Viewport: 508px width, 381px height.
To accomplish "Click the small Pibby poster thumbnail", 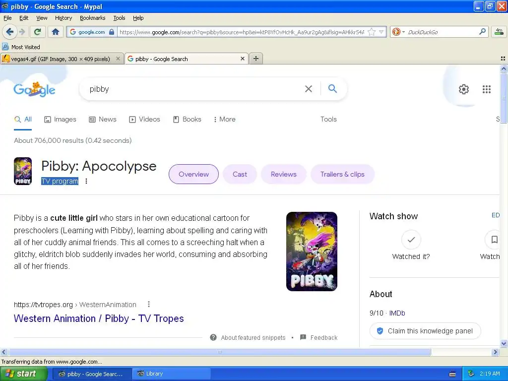I will coord(23,171).
